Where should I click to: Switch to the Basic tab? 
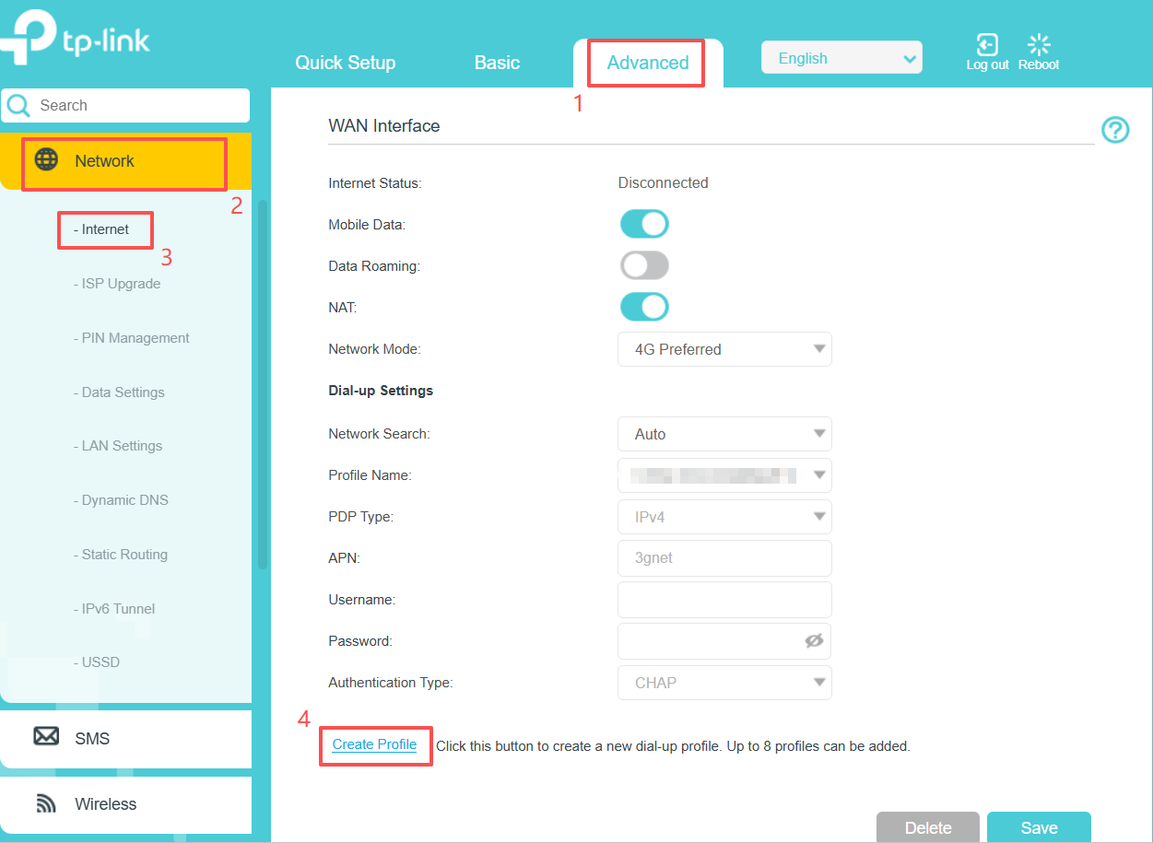[496, 63]
